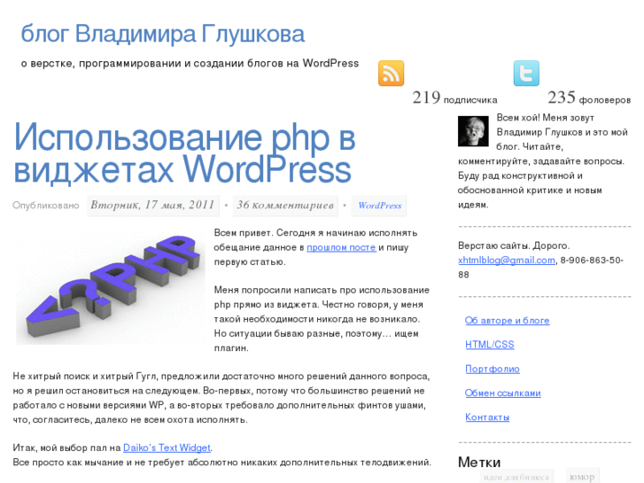Open the "Портфолио" page

tap(493, 369)
